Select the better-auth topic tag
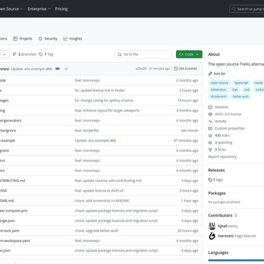The width and height of the screenshot is (264, 264). point(241,97)
